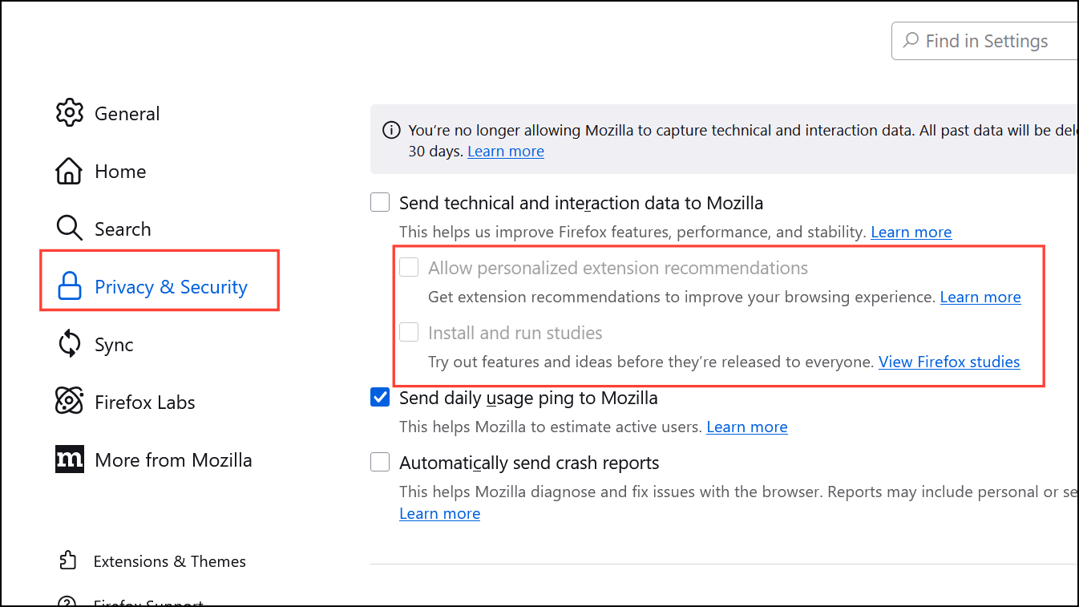The image size is (1079, 607).
Task: Click the Find in Settings search box
Action: [x=986, y=41]
